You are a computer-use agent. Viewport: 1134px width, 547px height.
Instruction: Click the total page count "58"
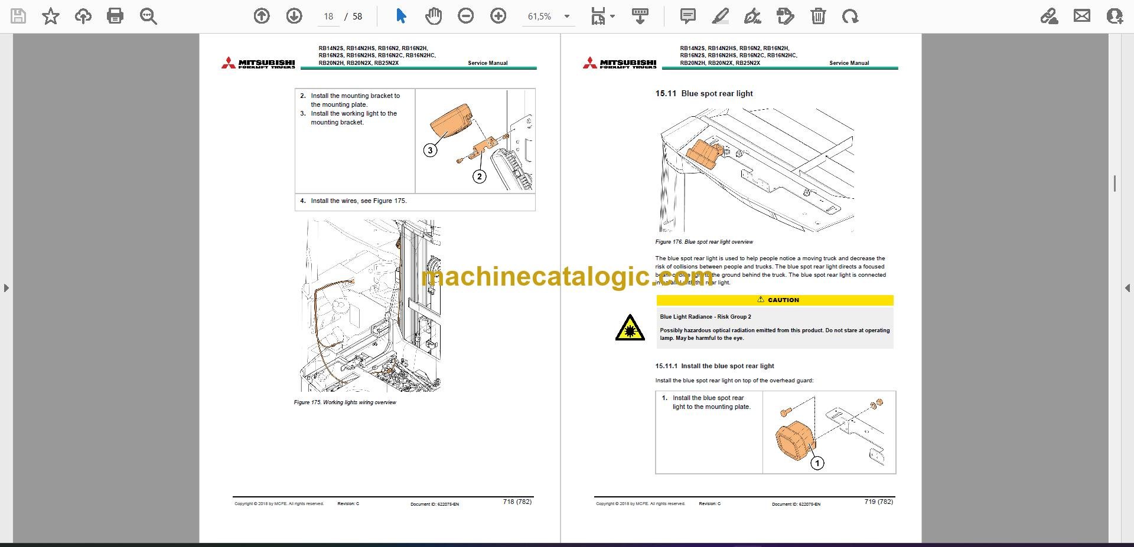coord(357,17)
